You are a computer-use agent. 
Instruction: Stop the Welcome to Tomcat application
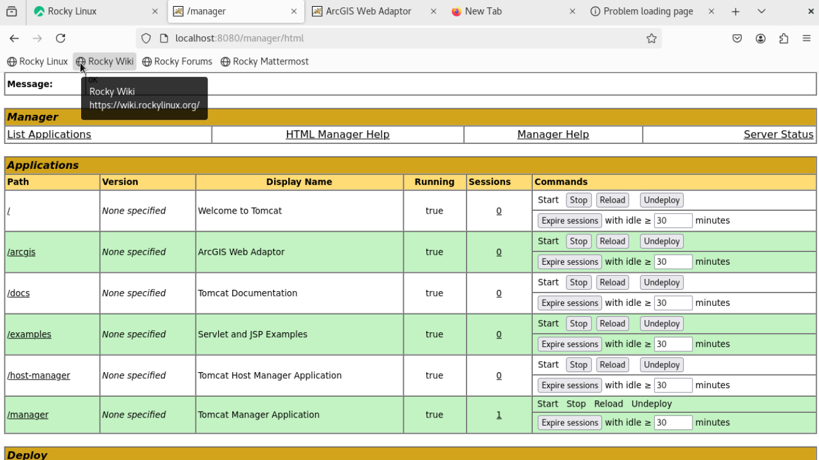point(578,200)
